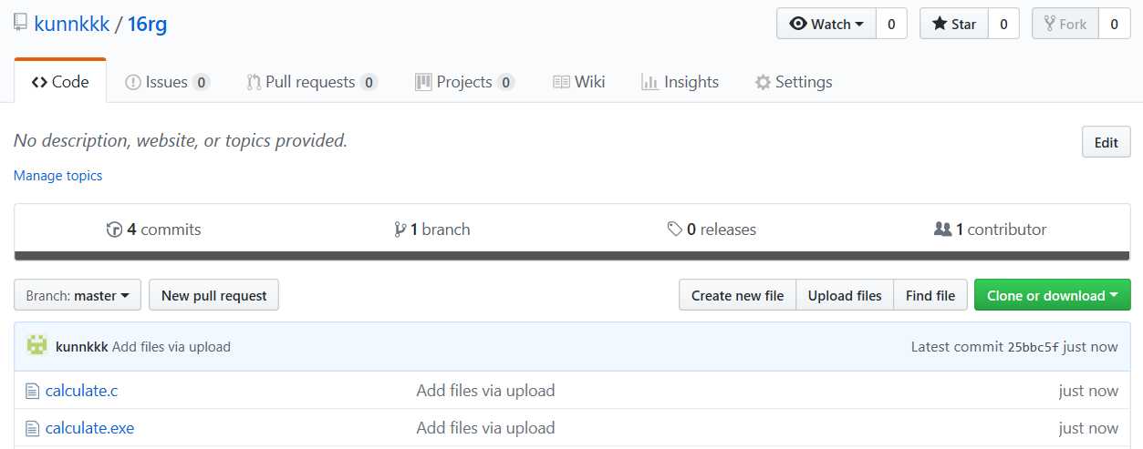Click the Issues exclamation icon
The image size is (1143, 449).
coord(133,82)
